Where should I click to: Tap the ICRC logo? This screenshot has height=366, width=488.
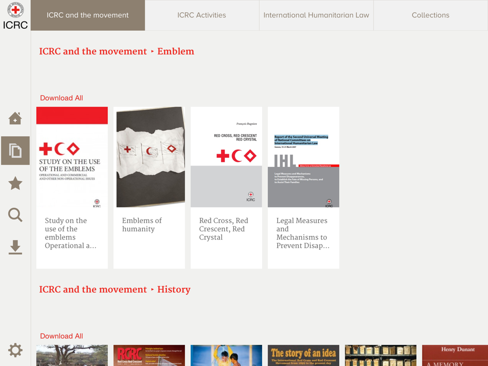[15, 15]
